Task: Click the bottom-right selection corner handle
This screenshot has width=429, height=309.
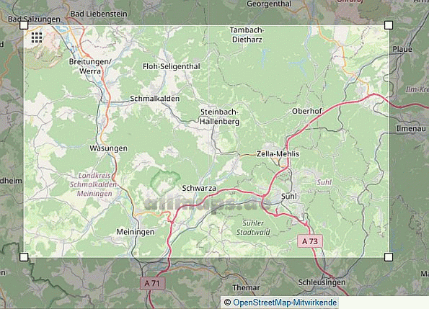Action: tap(389, 257)
